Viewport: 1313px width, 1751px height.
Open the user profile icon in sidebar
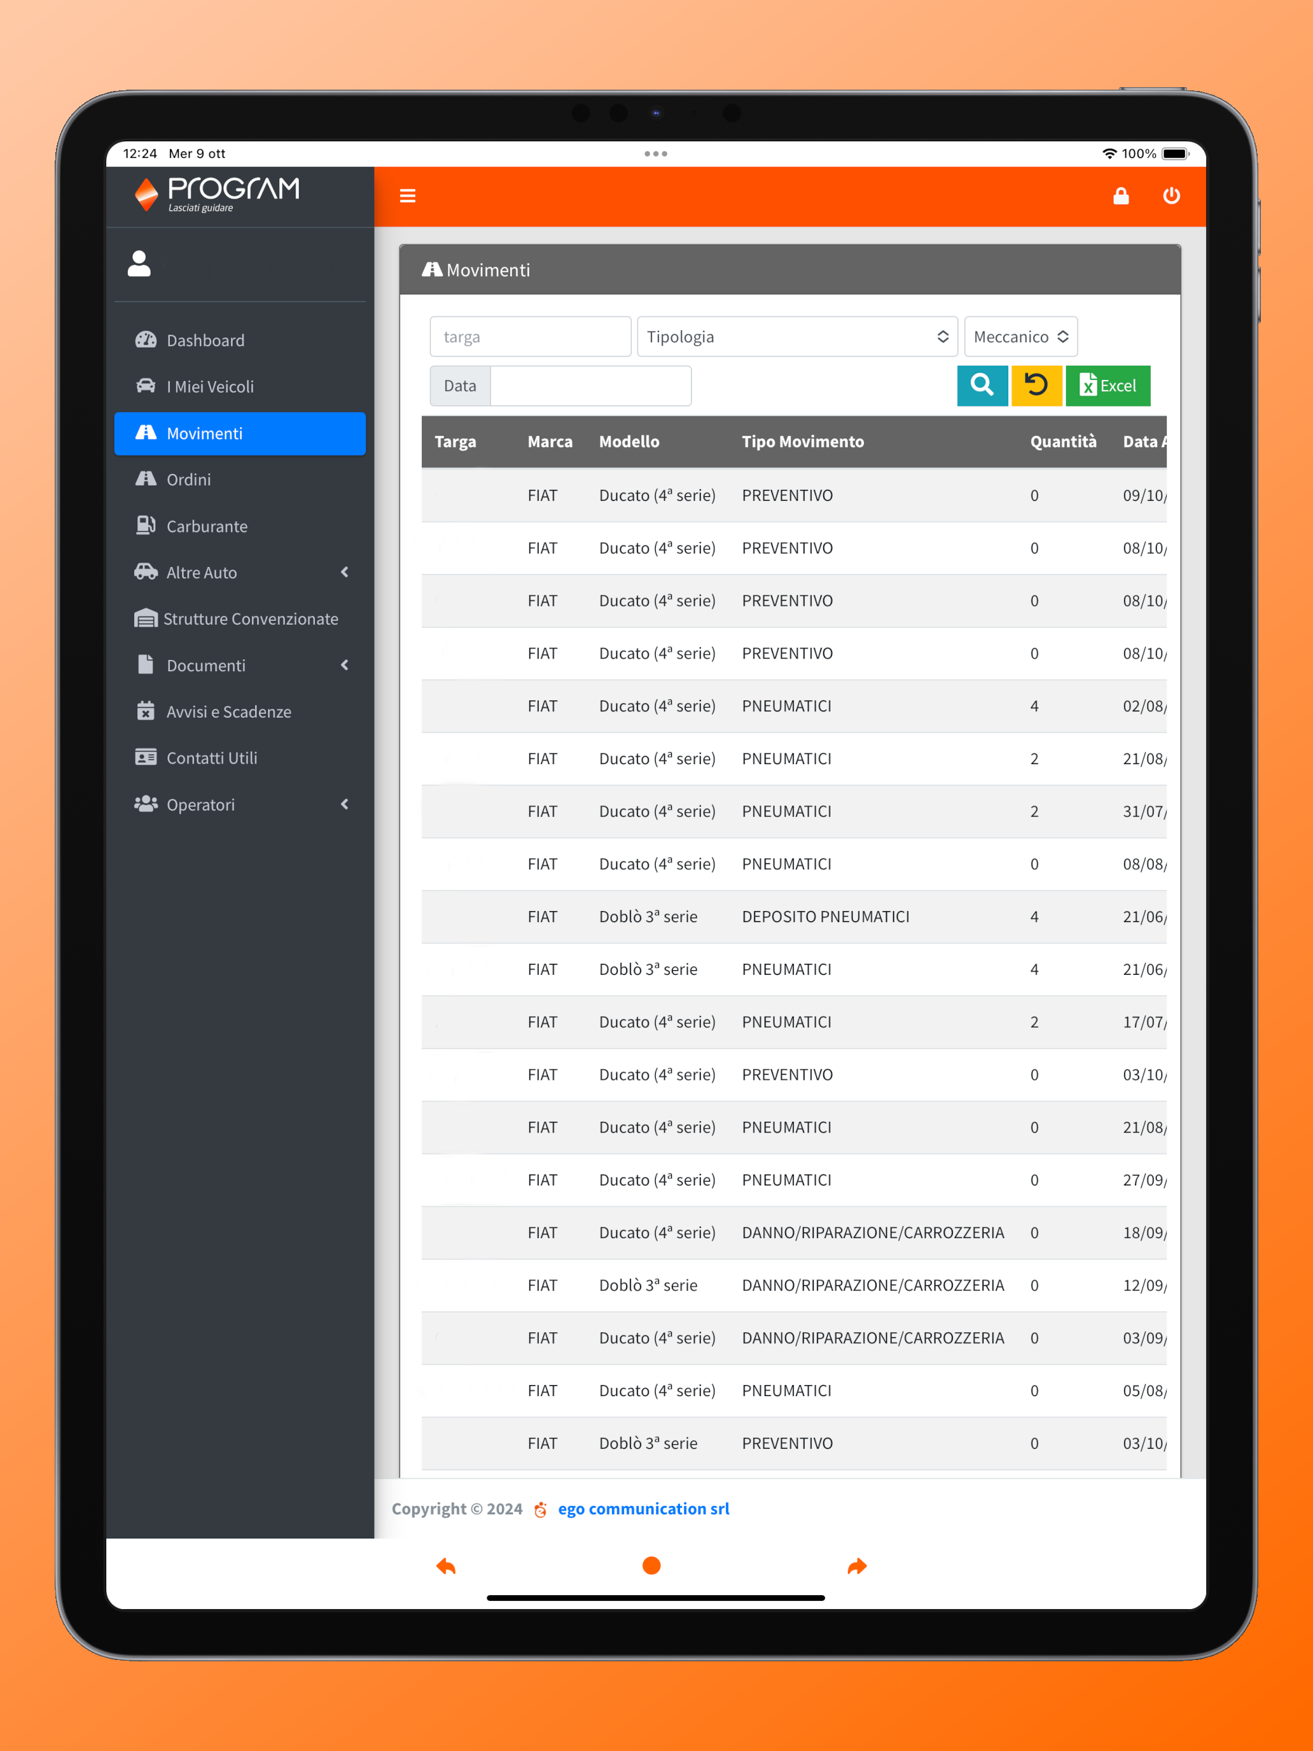[139, 263]
